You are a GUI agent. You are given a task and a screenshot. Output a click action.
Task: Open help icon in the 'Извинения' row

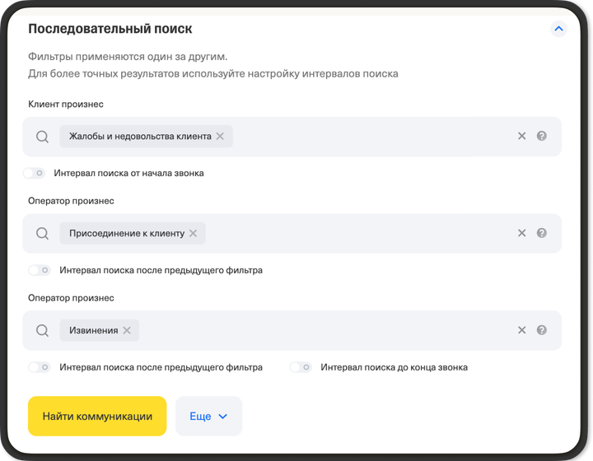point(542,330)
